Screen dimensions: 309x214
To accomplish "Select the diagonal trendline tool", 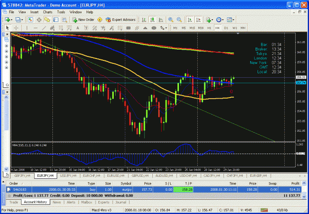I will (x=44, y=28).
